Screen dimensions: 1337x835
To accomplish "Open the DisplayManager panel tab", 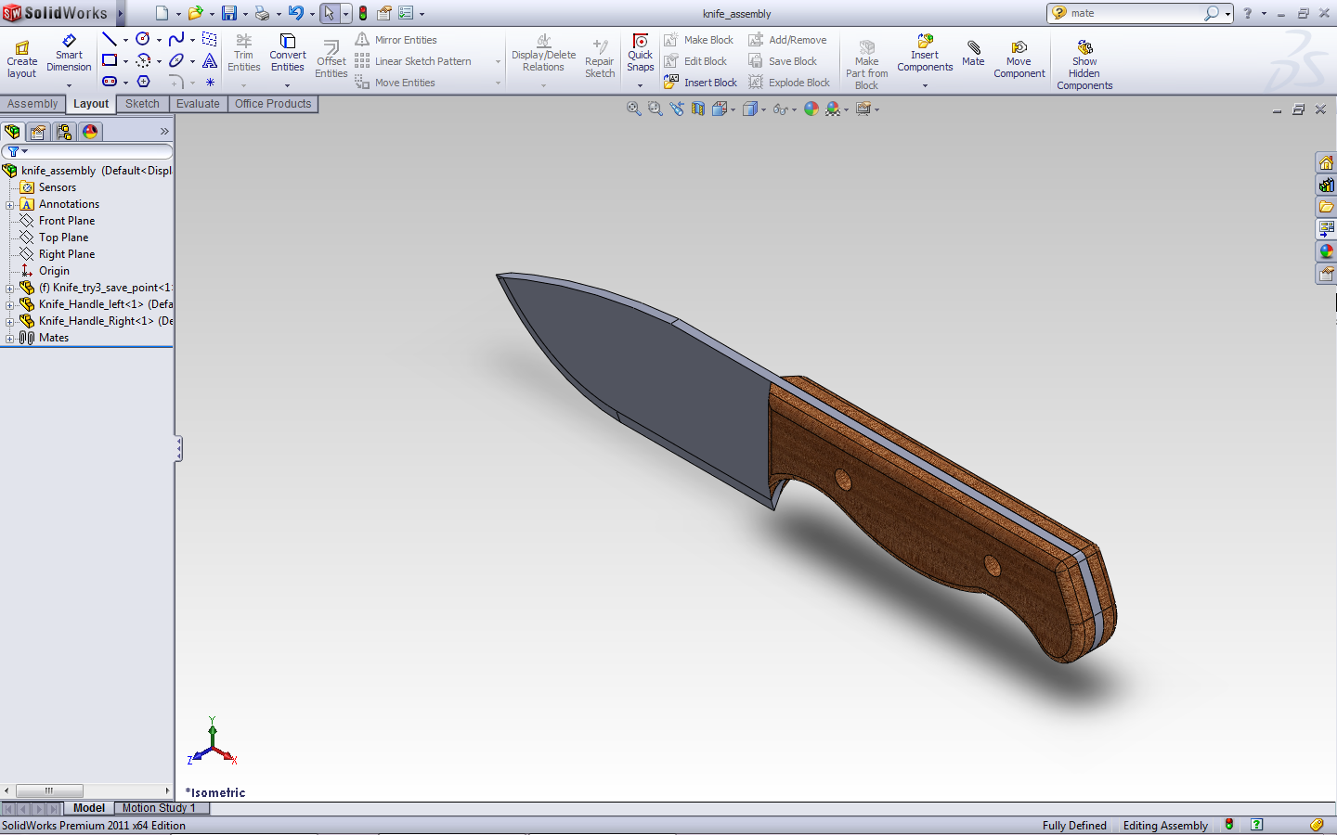I will (90, 132).
